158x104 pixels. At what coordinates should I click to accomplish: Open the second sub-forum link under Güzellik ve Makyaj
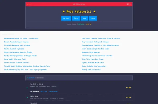53,92
